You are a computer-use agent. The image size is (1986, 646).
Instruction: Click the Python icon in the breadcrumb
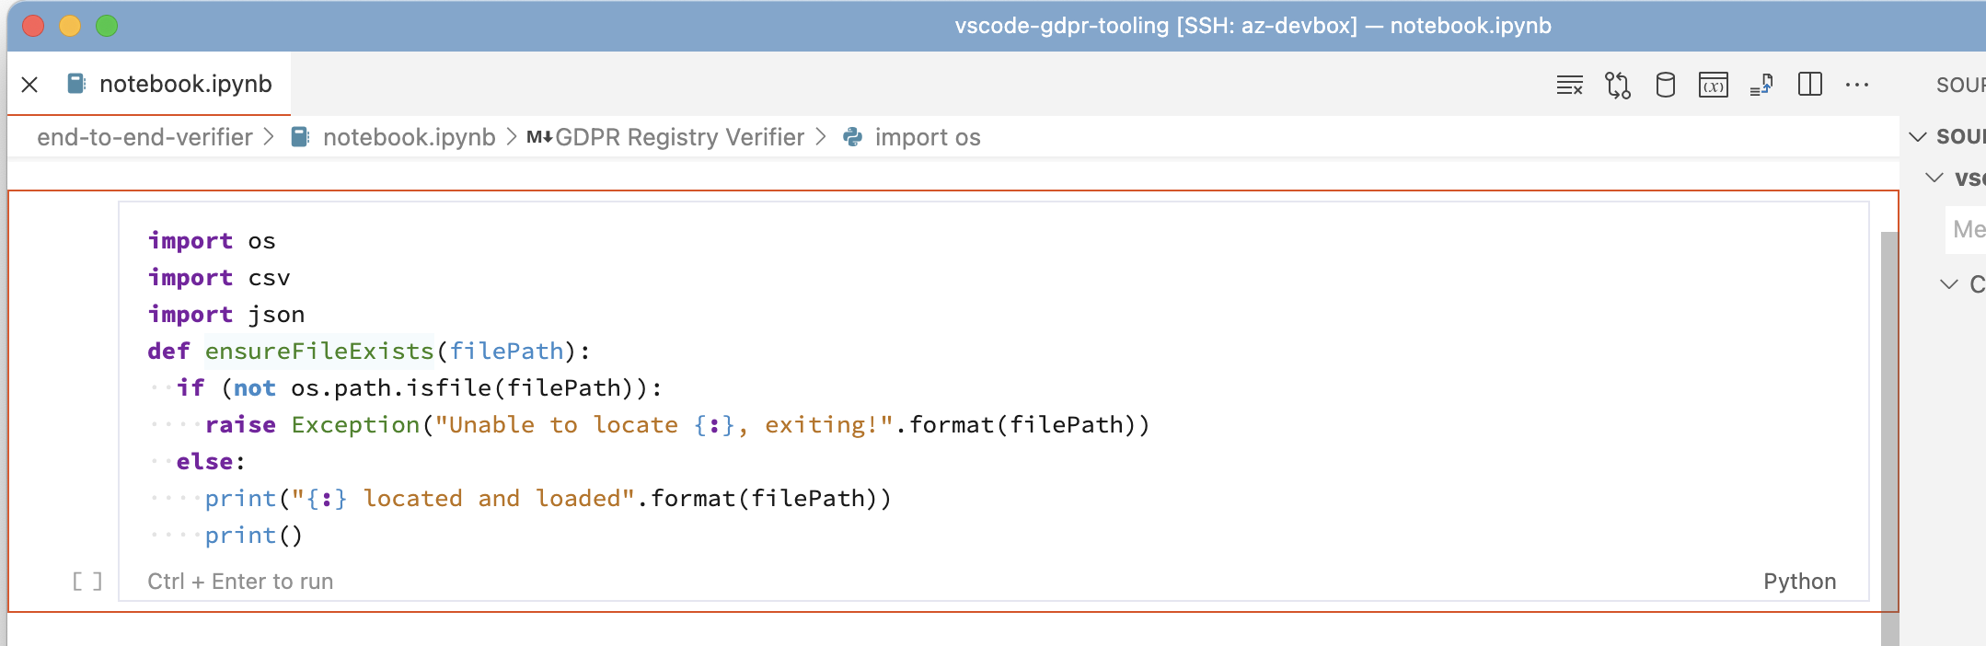852,137
